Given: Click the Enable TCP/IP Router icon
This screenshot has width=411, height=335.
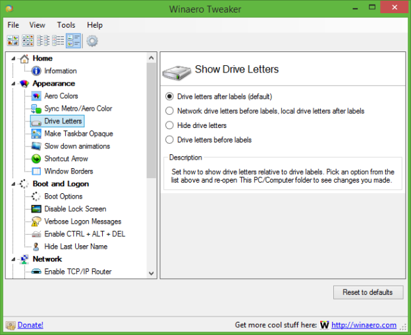Looking at the screenshot, I should coord(36,272).
